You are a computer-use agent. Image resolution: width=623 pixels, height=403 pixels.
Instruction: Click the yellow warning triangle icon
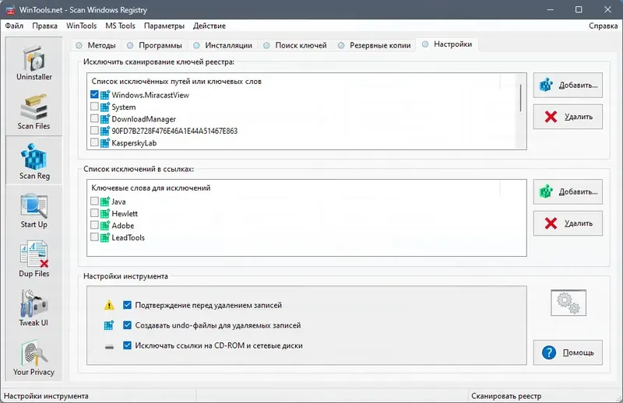tap(109, 305)
